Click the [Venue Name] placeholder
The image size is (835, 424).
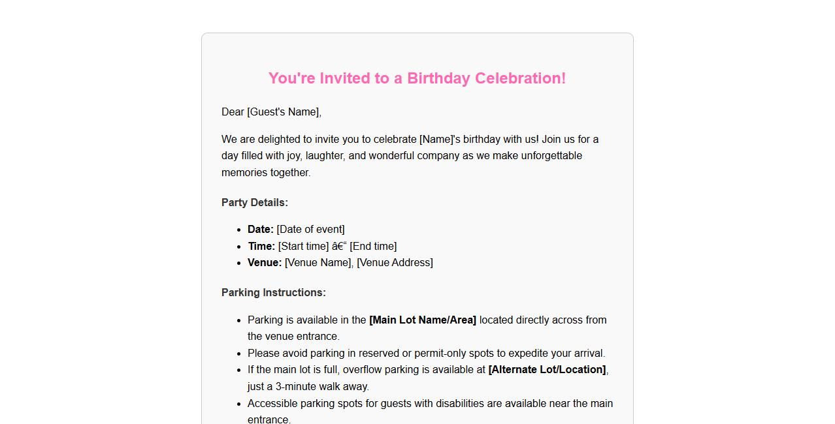pos(318,263)
